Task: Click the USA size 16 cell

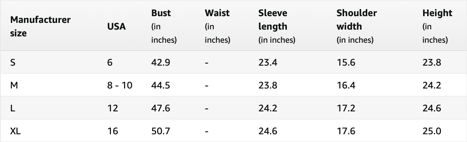Action: point(113,131)
